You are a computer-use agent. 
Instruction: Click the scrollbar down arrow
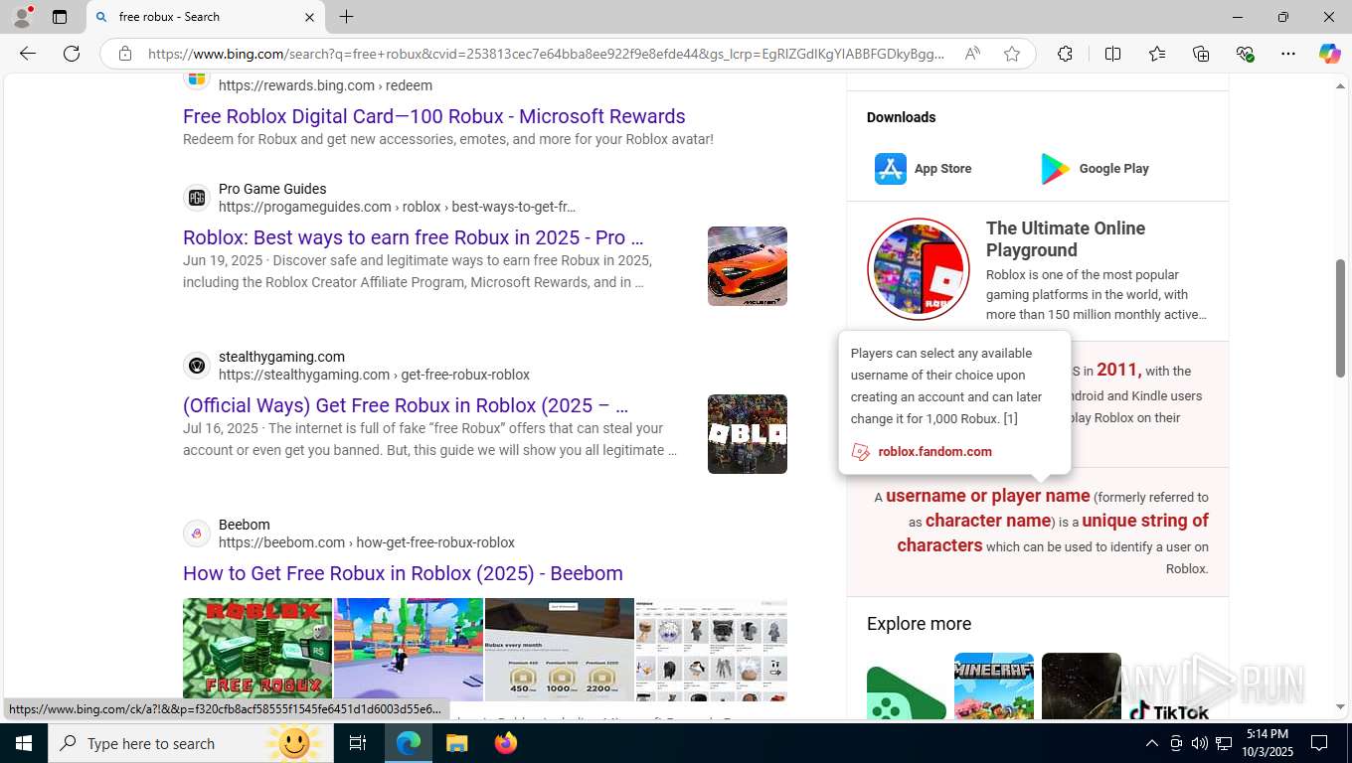(1340, 707)
